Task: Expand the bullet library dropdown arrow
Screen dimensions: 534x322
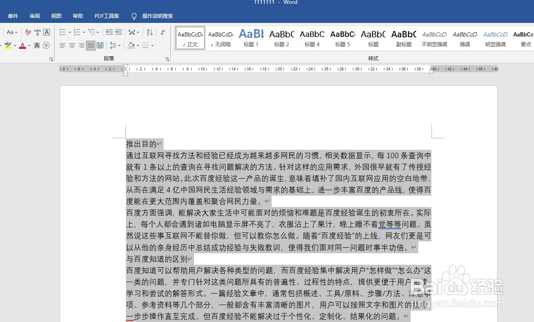Action: [70, 32]
